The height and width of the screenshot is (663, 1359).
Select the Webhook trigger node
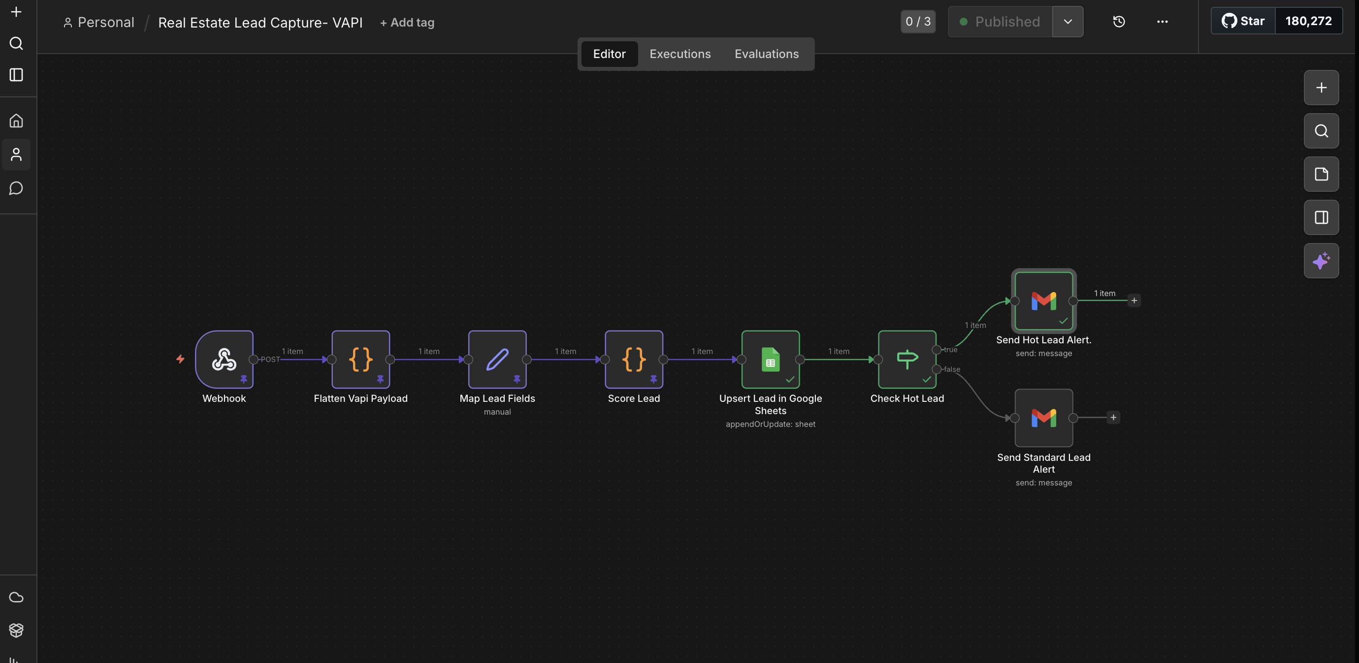tap(224, 360)
